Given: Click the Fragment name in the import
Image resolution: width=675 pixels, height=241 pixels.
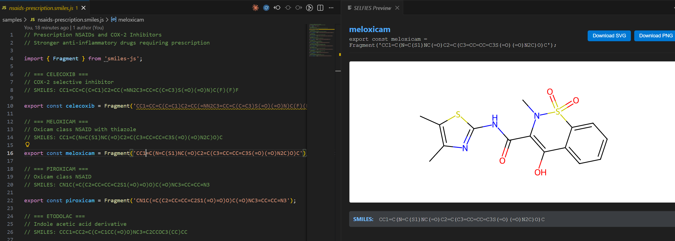Looking at the screenshot, I should coord(65,58).
